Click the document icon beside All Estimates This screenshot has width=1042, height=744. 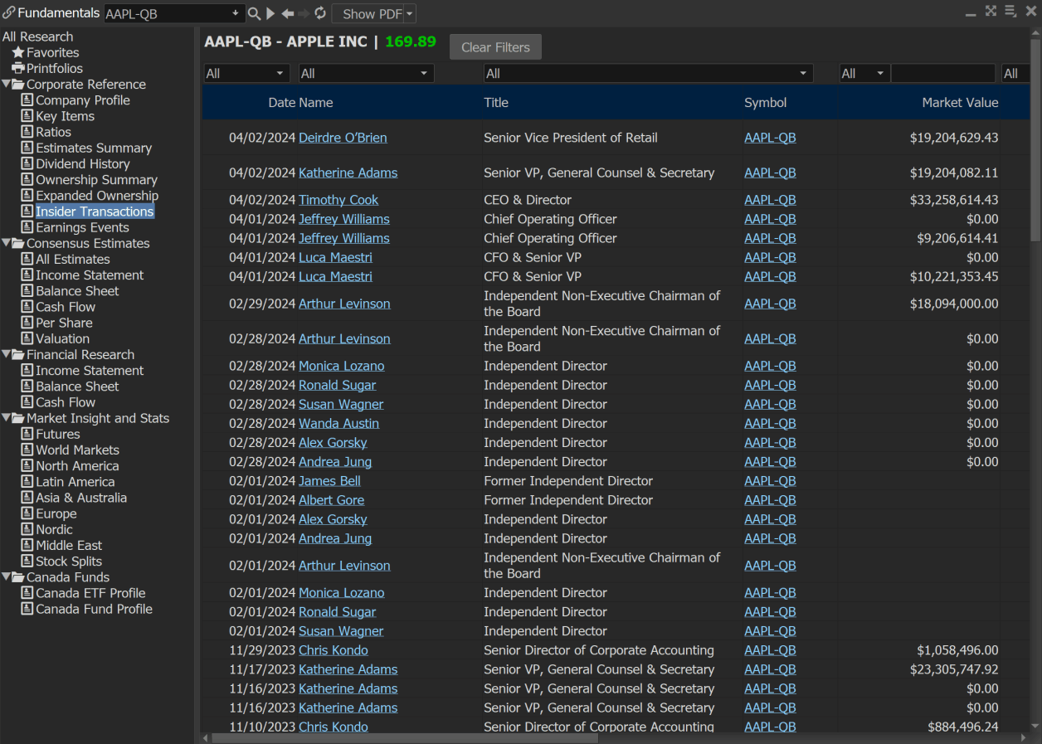(27, 260)
